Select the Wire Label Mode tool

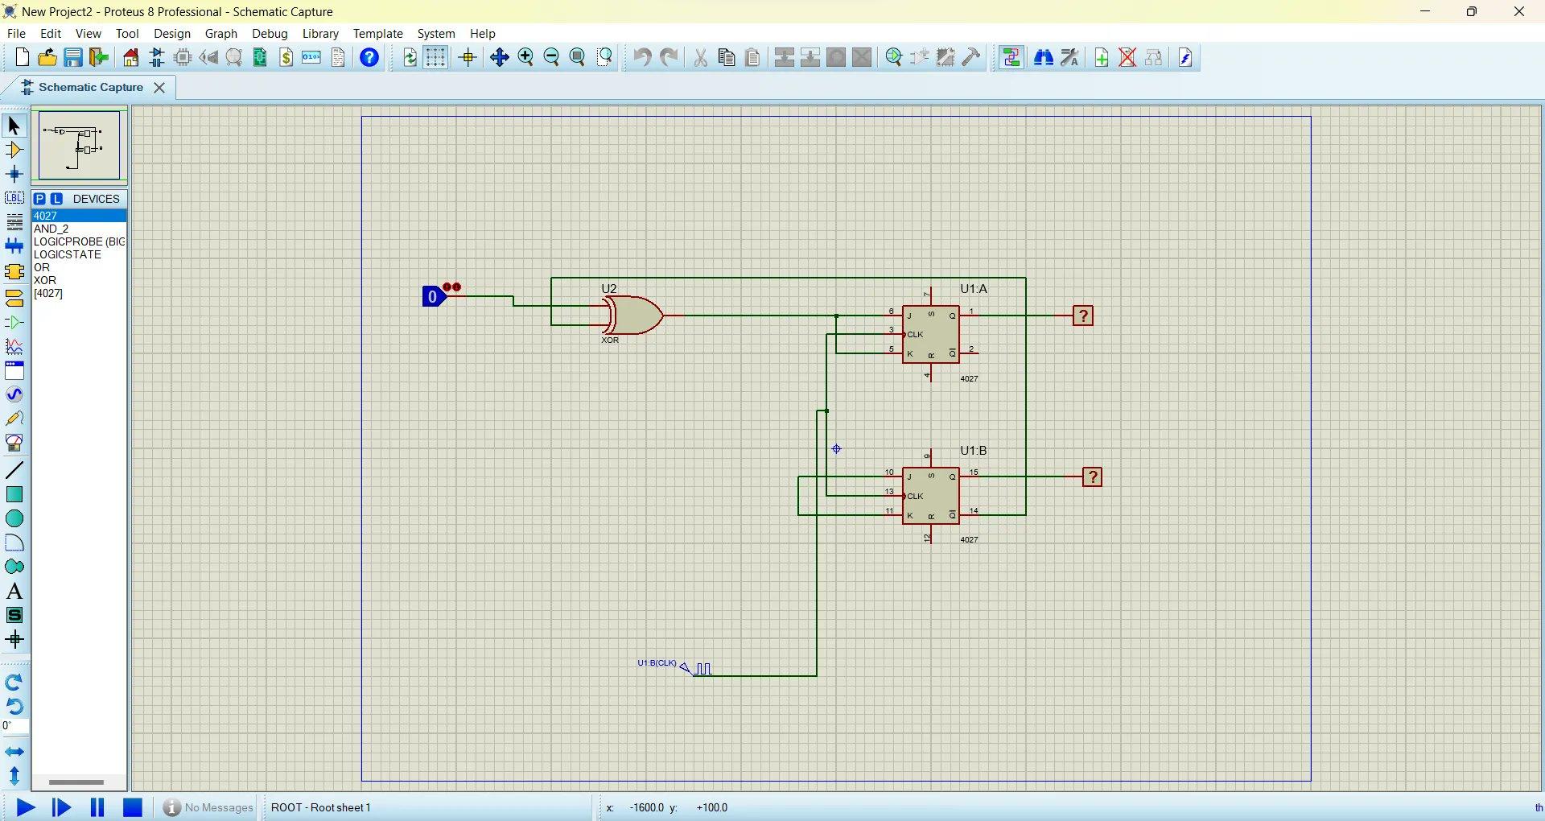click(x=14, y=198)
